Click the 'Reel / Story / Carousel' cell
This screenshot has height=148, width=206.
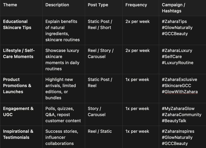click(x=104, y=59)
